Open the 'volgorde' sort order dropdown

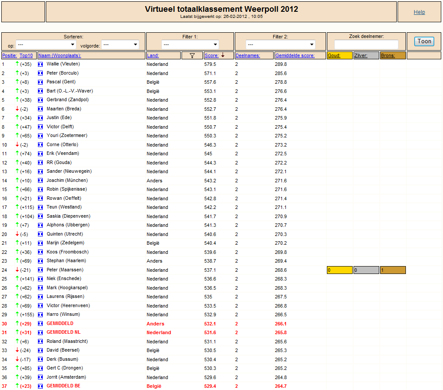click(x=120, y=44)
